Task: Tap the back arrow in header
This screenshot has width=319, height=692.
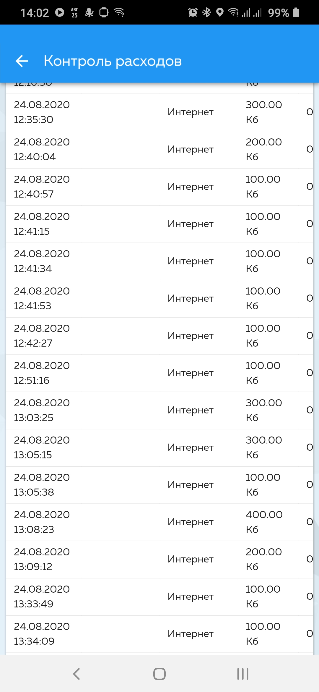Action: (x=22, y=61)
